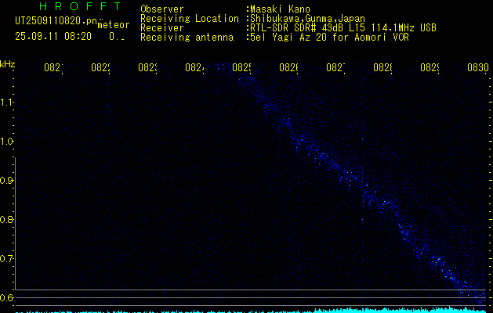Click the 0821 time marker
The image size is (493, 313).
point(53,68)
